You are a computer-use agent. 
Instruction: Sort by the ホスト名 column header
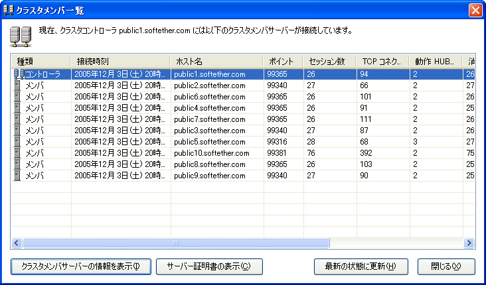[216, 62]
